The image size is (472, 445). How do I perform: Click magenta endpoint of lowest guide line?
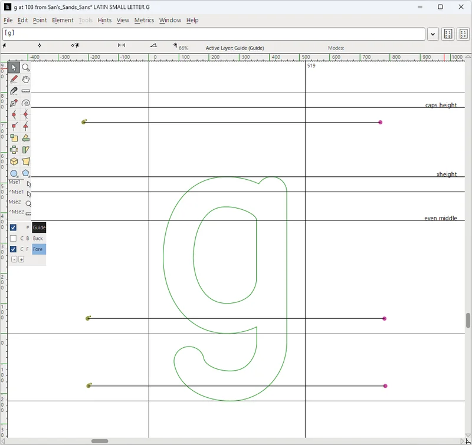[x=385, y=386]
